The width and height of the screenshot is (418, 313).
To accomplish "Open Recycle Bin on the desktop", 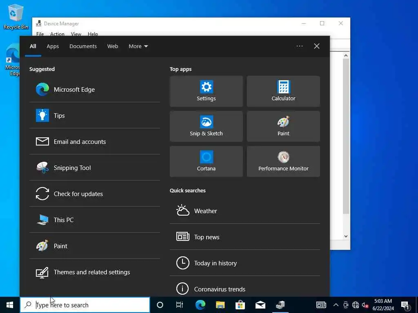I will point(16,16).
